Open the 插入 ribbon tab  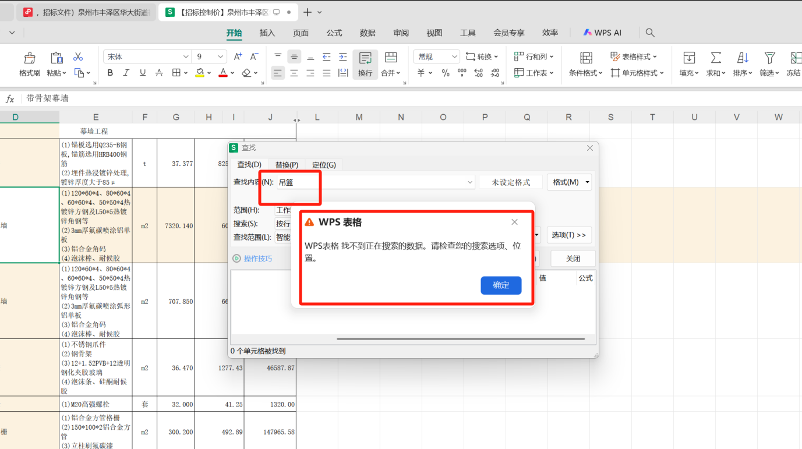tap(267, 33)
